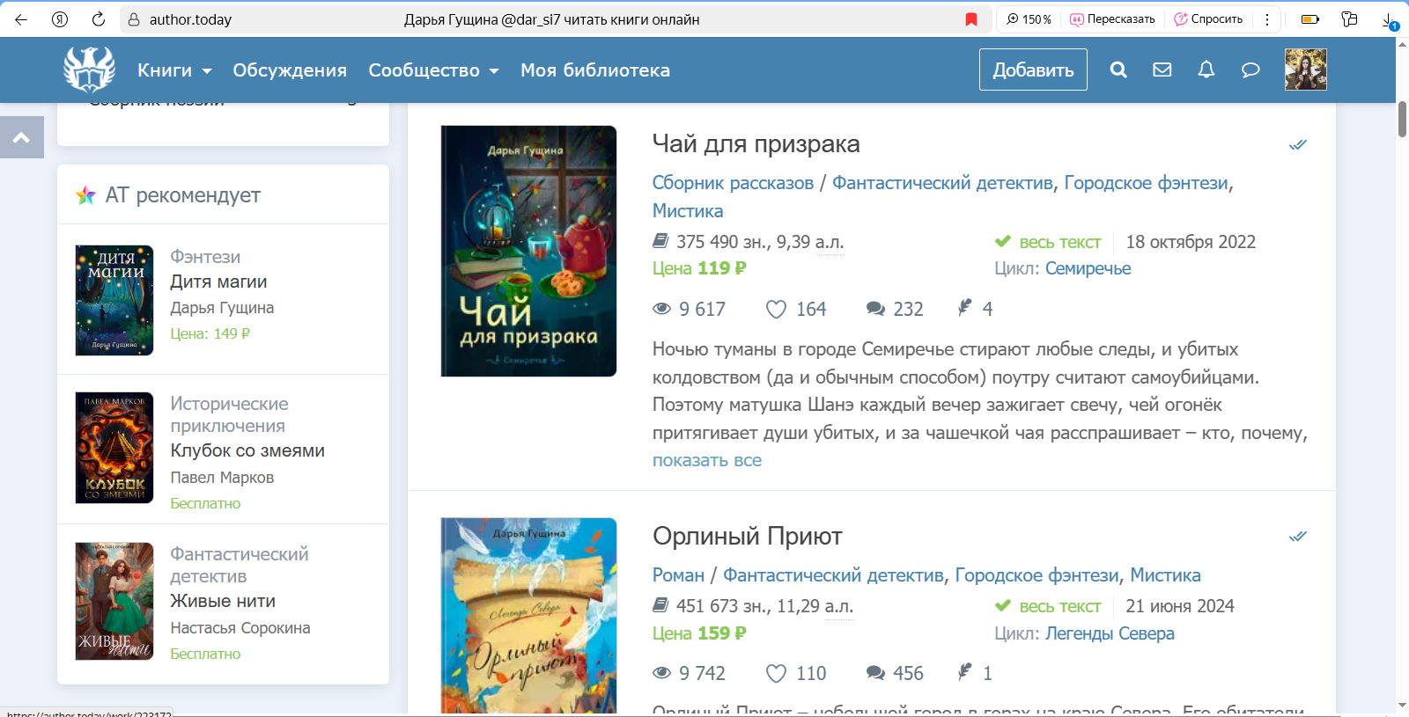Expand the Сообщество dropdown menu
The width and height of the screenshot is (1409, 717).
433,70
